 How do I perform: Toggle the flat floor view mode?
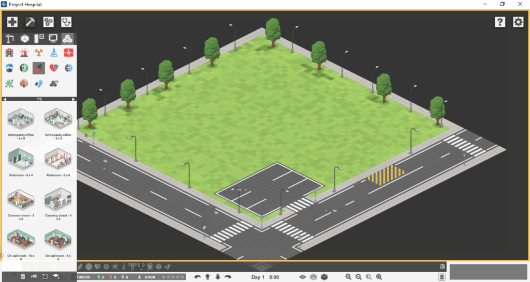point(302,277)
